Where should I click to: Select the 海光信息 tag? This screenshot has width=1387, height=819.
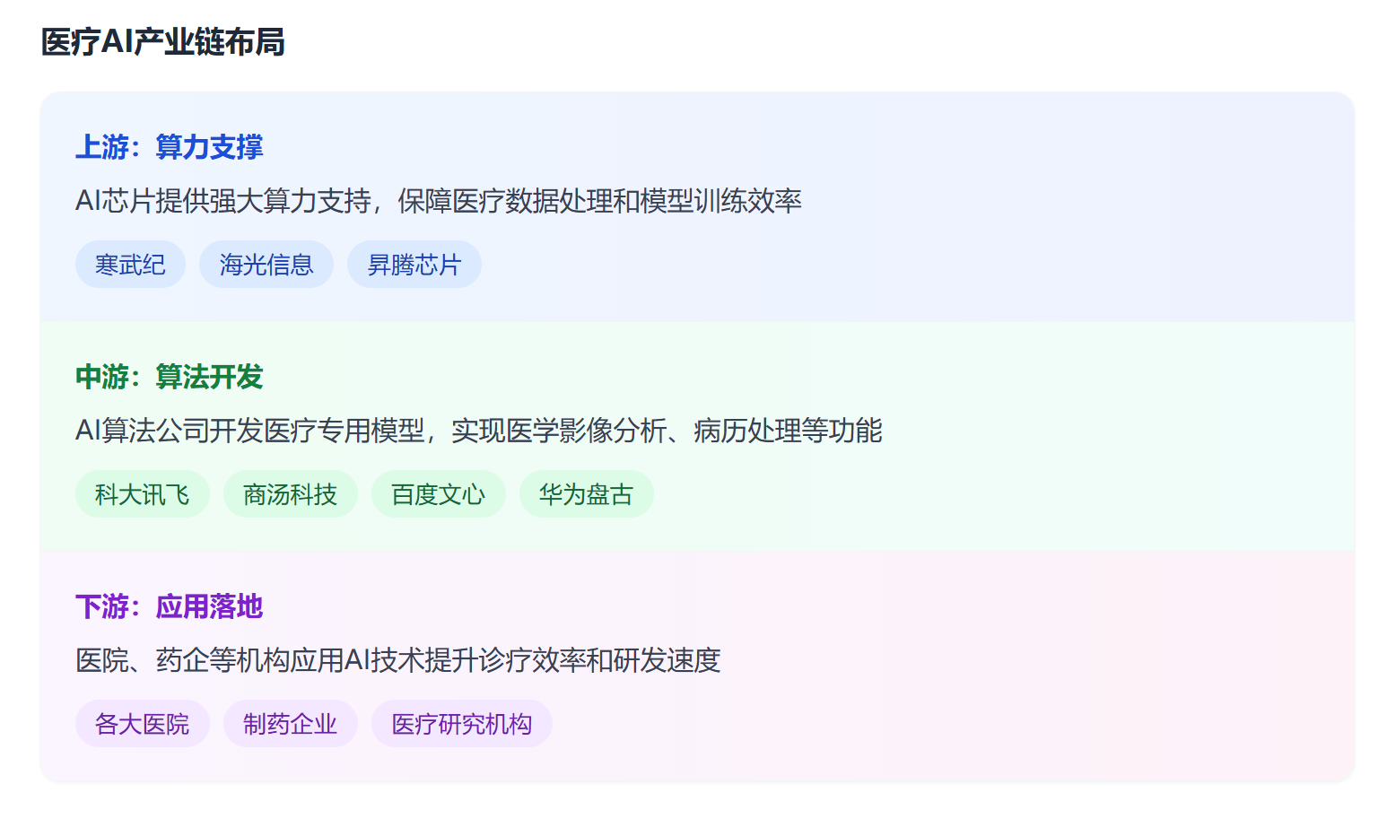tap(266, 265)
